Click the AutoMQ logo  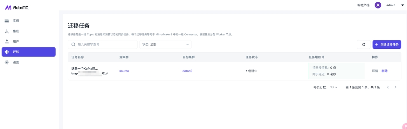click(x=17, y=8)
